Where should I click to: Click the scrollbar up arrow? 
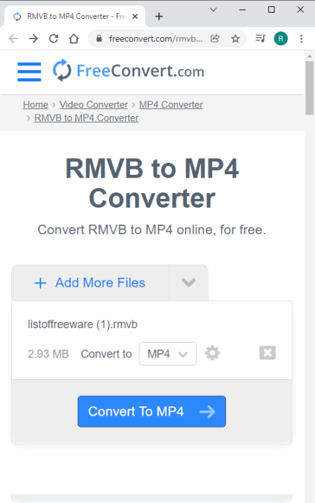[x=309, y=57]
